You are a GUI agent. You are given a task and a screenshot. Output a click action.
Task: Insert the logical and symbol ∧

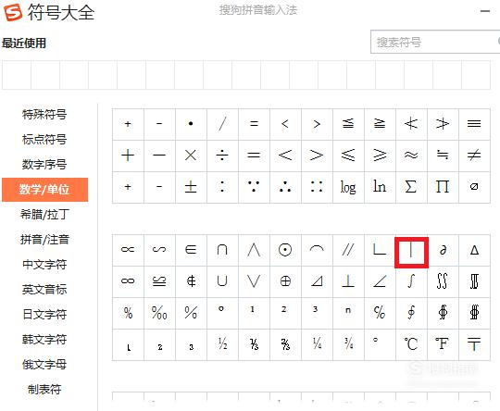pos(254,250)
